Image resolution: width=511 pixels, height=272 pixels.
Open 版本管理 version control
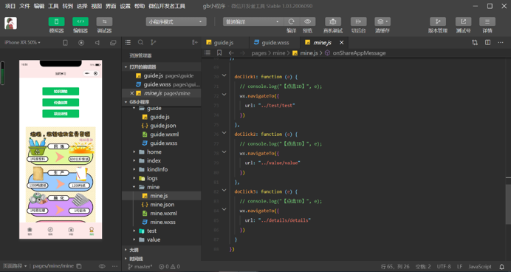point(438,21)
